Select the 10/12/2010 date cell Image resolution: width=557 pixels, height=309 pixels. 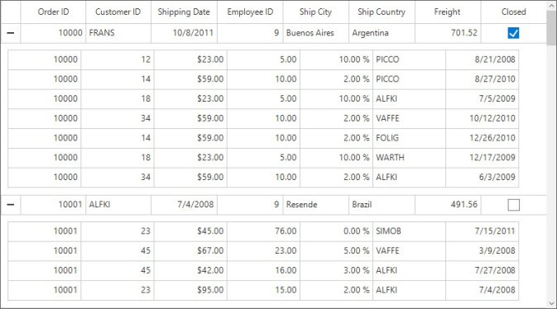pos(482,118)
